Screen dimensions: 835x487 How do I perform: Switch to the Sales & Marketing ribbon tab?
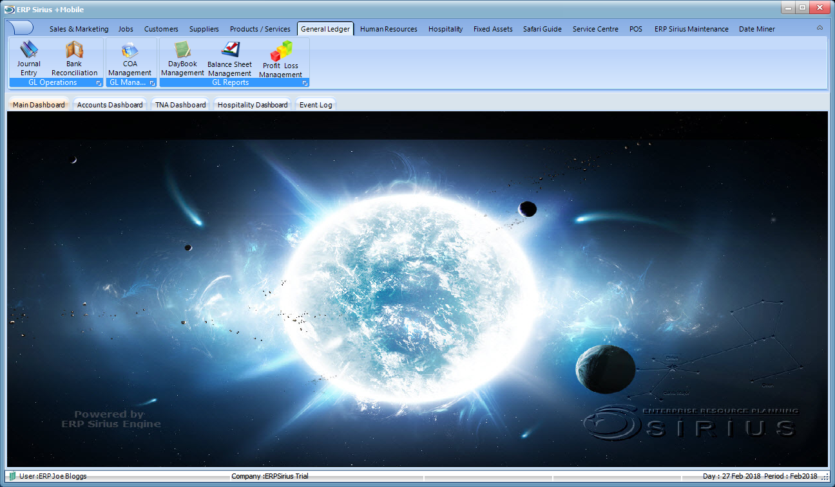(79, 29)
